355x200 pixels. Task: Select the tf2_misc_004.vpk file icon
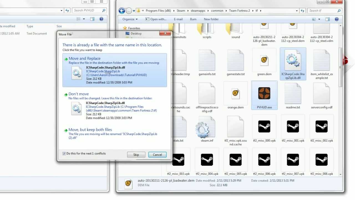point(207,160)
